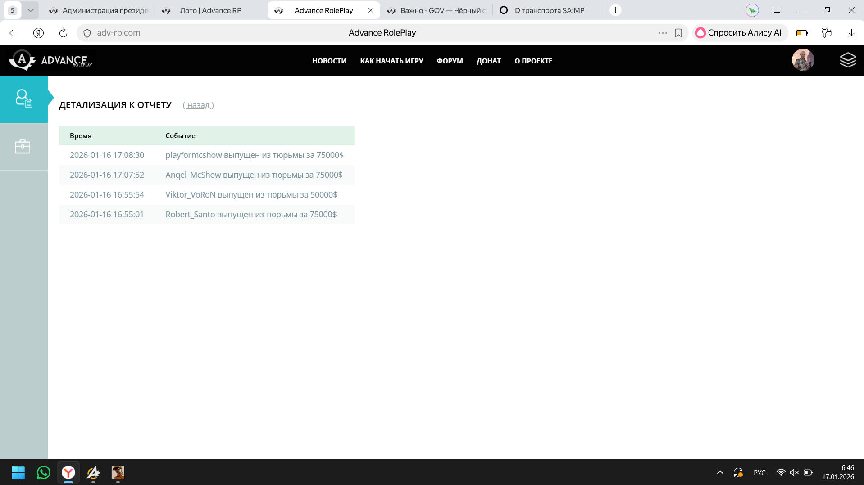Select the Время column header
This screenshot has height=485, width=864.
[x=81, y=136]
